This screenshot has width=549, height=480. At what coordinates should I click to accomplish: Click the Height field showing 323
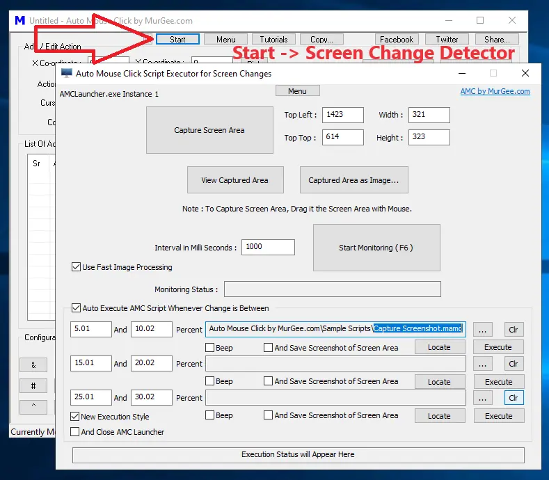tap(429, 137)
